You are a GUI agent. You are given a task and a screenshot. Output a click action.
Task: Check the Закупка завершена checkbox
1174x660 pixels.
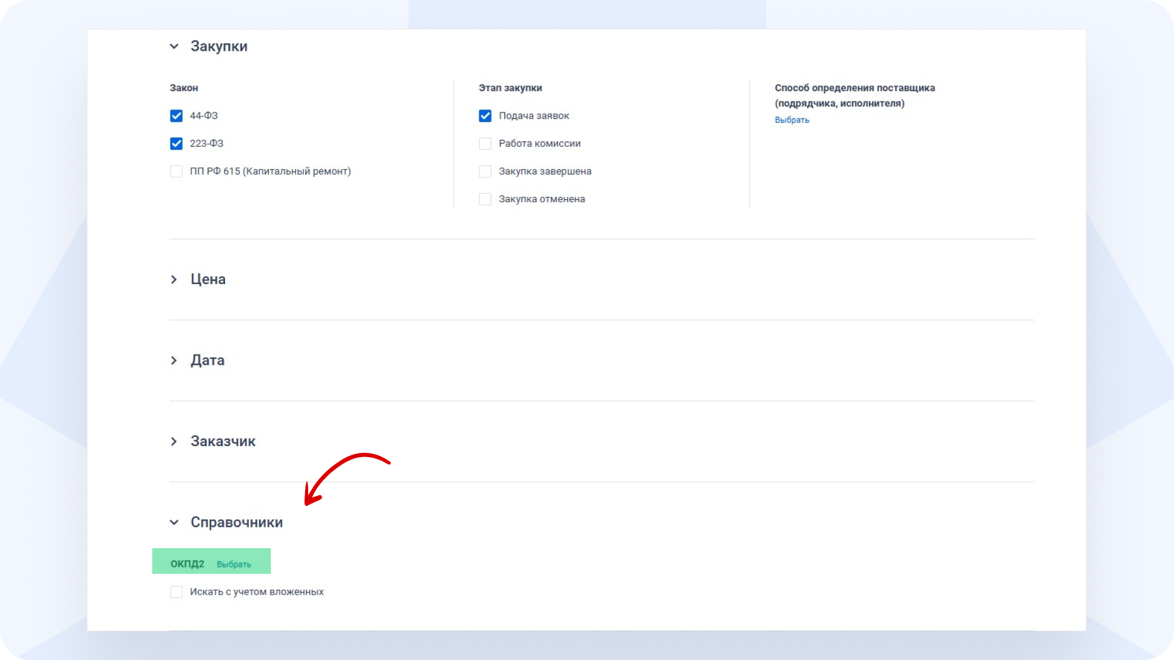485,171
